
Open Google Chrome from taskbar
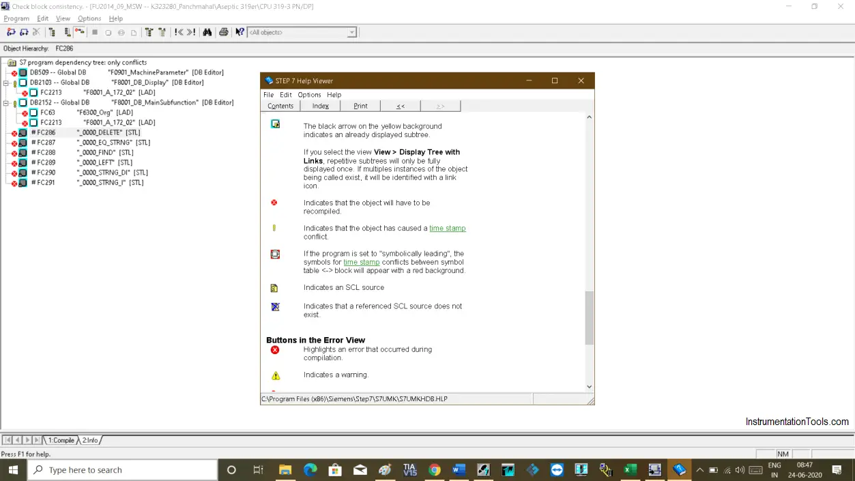pyautogui.click(x=434, y=469)
